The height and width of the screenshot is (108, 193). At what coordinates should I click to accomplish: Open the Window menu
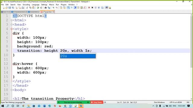(71, 5)
